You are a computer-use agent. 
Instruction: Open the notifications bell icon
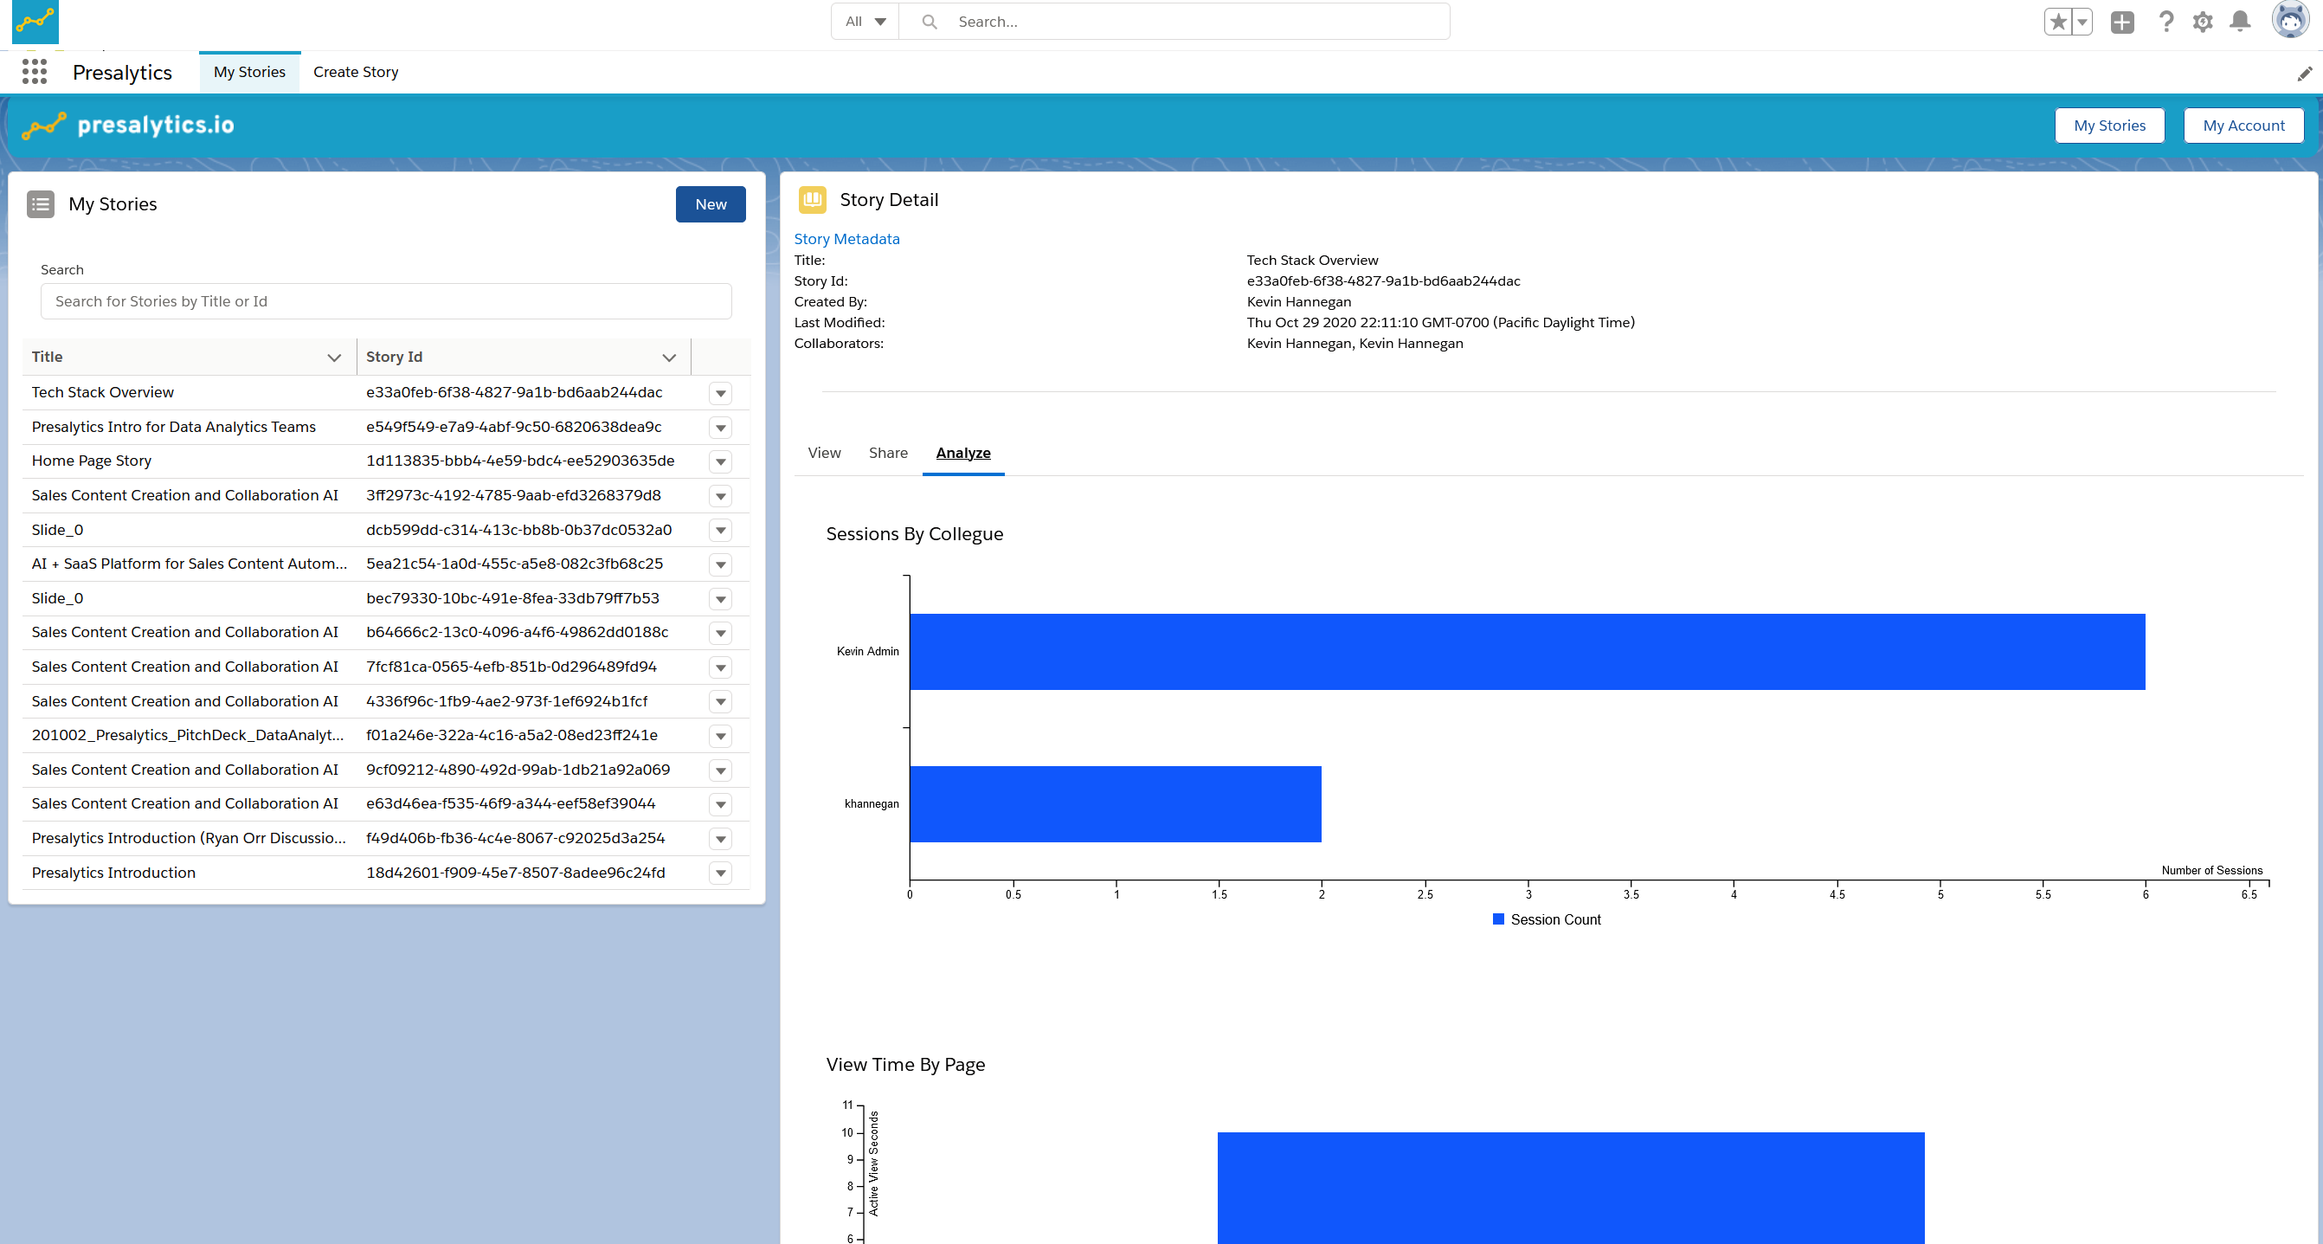pos(2240,22)
